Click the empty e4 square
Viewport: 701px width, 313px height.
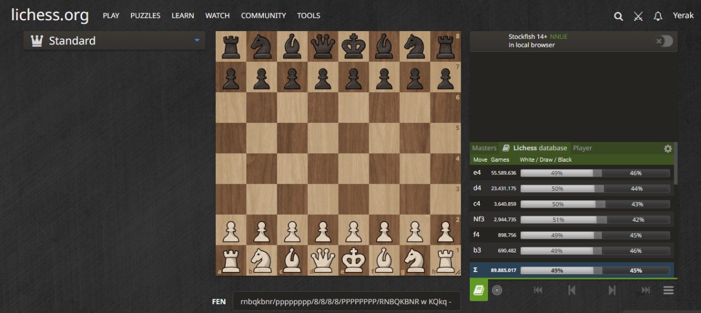click(x=354, y=169)
